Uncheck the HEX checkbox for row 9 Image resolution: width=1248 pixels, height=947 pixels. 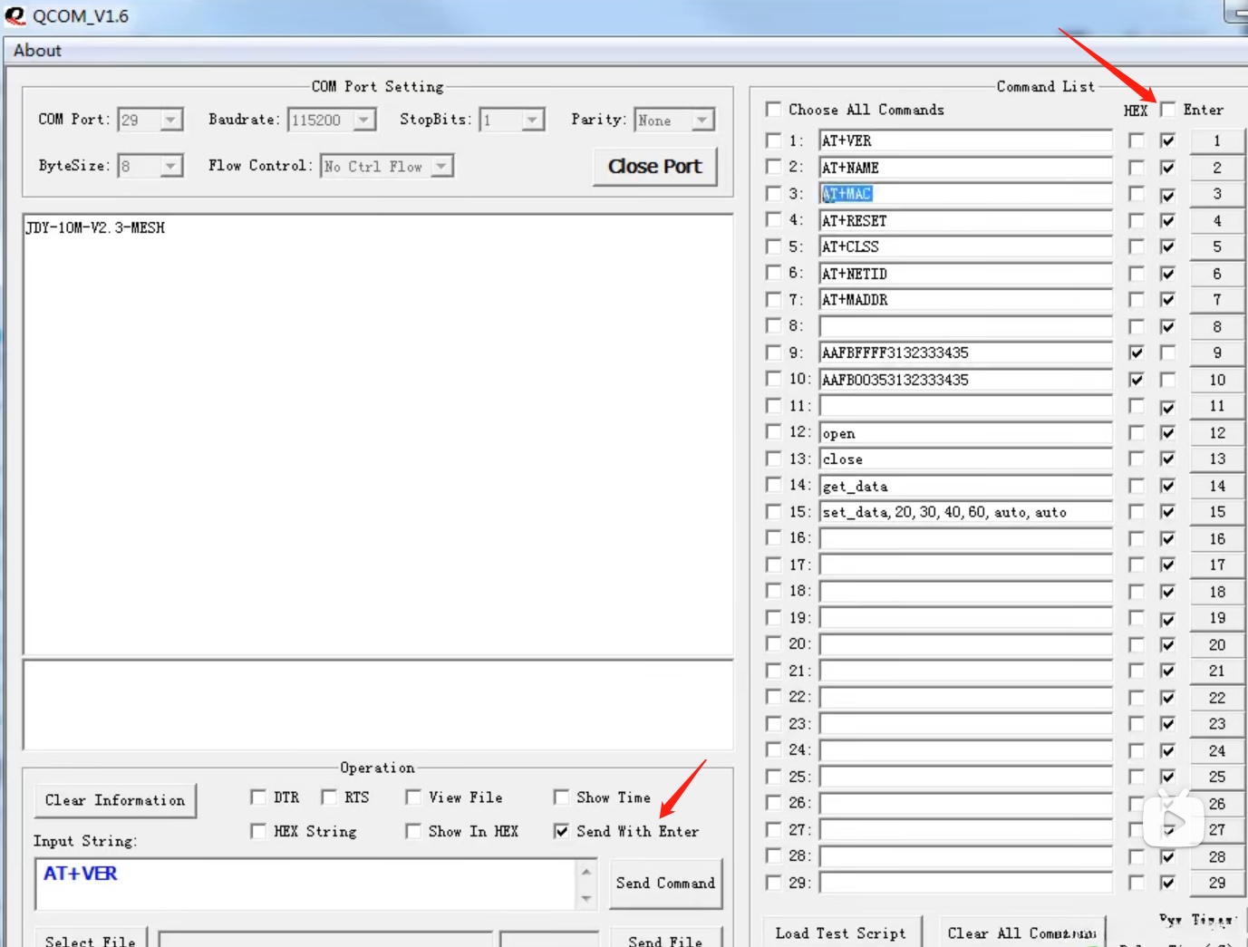pos(1137,353)
